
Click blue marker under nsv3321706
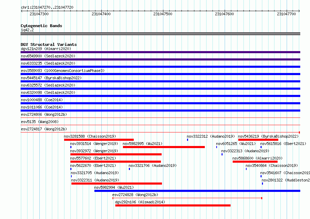point(129,169)
